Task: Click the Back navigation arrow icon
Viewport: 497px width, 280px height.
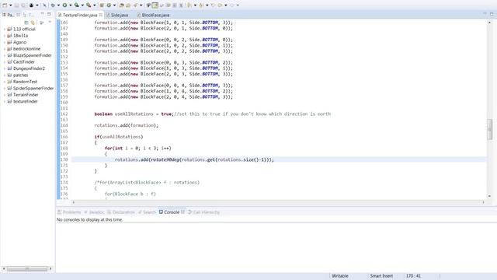Action: tap(220, 5)
